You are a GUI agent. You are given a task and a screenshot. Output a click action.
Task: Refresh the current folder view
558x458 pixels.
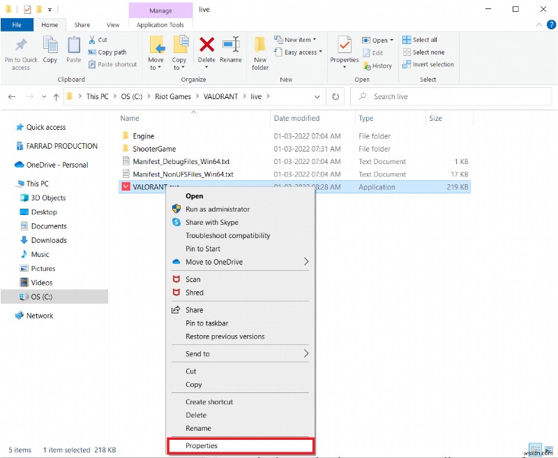(x=336, y=96)
